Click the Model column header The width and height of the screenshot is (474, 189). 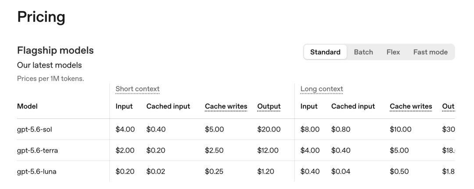[27, 106]
